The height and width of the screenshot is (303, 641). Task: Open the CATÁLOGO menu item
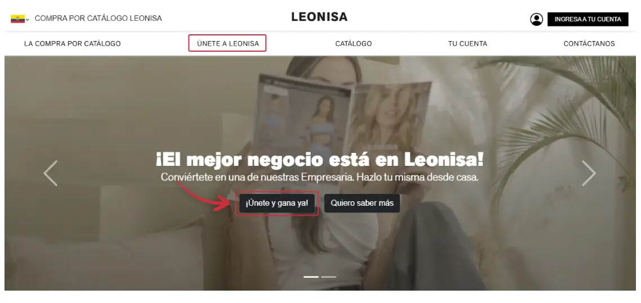pyautogui.click(x=353, y=44)
